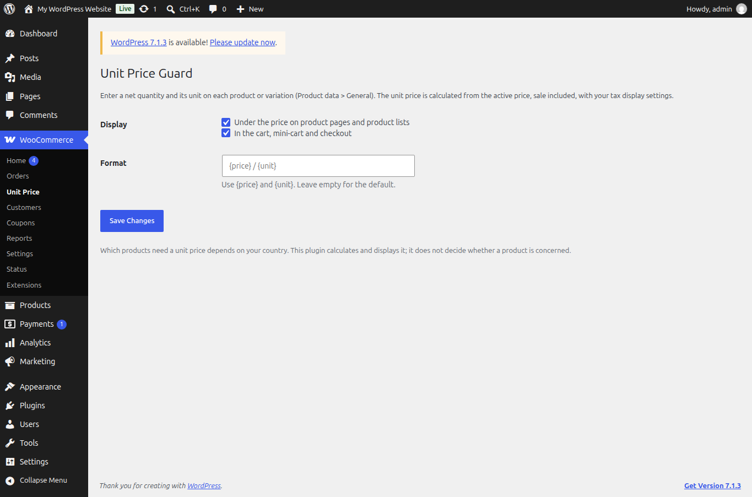
Task: Open the Reports submenu item
Action: (x=19, y=239)
